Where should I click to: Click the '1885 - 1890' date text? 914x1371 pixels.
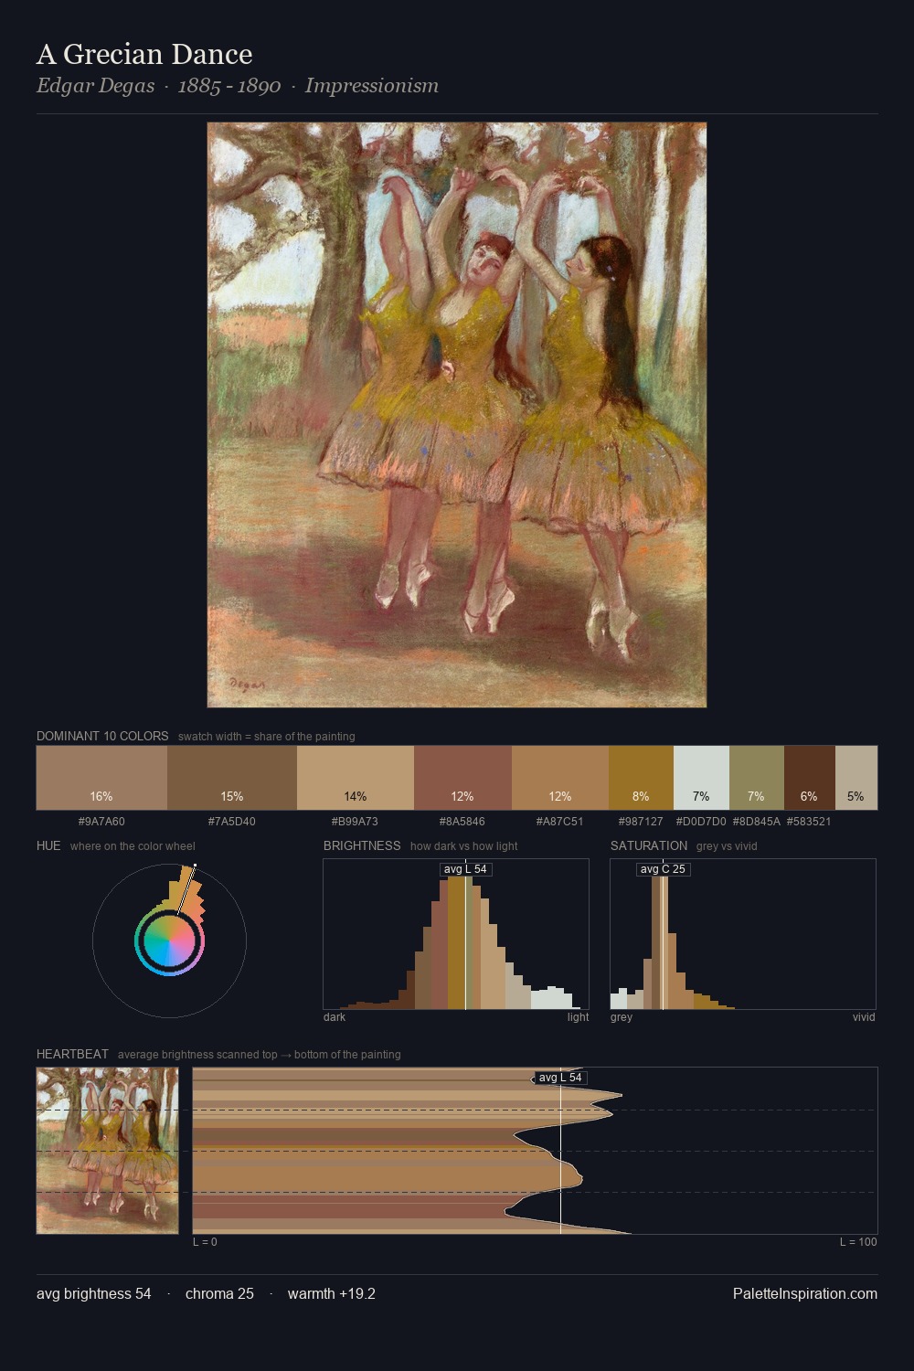coord(229,86)
